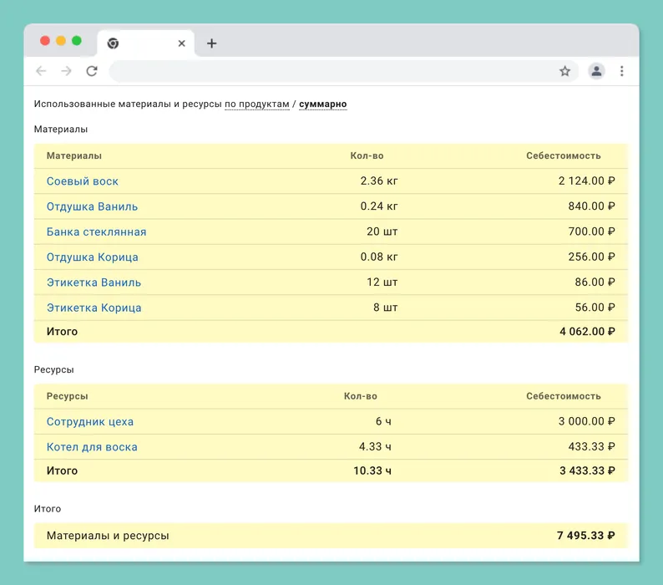Screen dimensions: 663x585
Task: Open a new tab with plus icon
Action: (211, 43)
